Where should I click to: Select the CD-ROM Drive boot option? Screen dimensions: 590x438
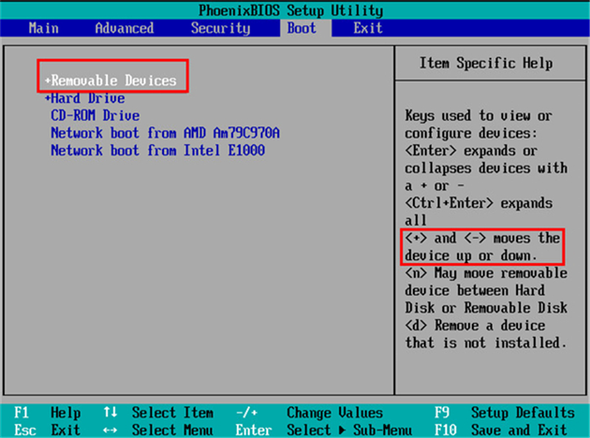click(x=94, y=115)
